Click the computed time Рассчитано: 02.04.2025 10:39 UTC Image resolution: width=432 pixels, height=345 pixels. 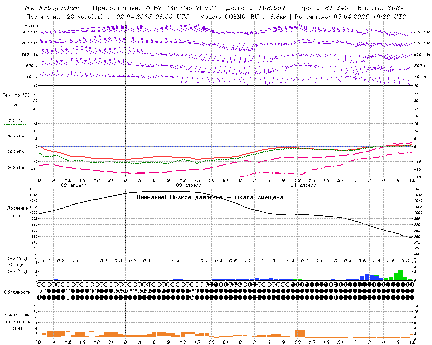coord(350,17)
